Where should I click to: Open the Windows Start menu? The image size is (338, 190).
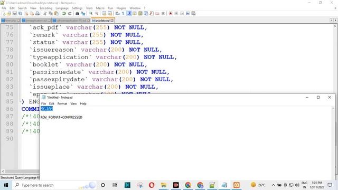(x=6, y=185)
